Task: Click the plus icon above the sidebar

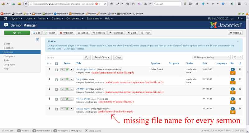Action: [37, 39]
